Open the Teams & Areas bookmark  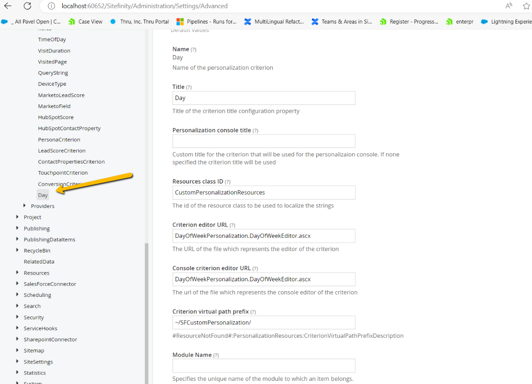click(x=342, y=22)
